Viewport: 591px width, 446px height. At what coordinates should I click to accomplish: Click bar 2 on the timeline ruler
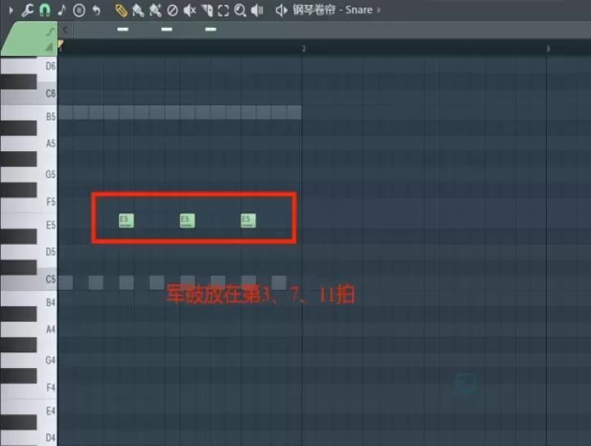(x=304, y=48)
